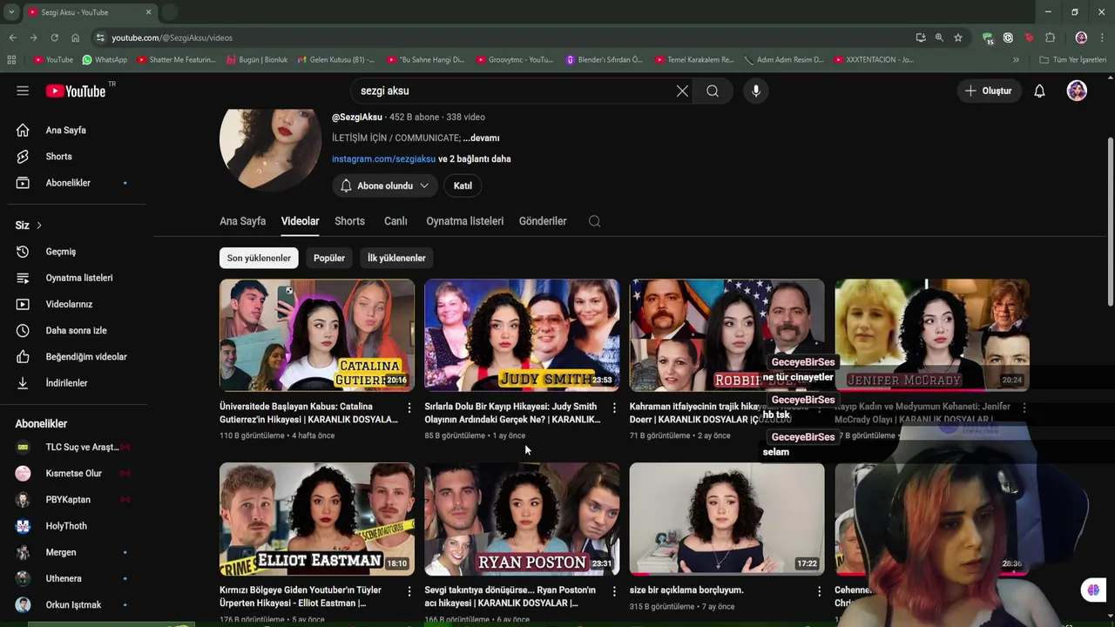Open the account avatar menu
Screen dimensions: 1115x627
1077,91
